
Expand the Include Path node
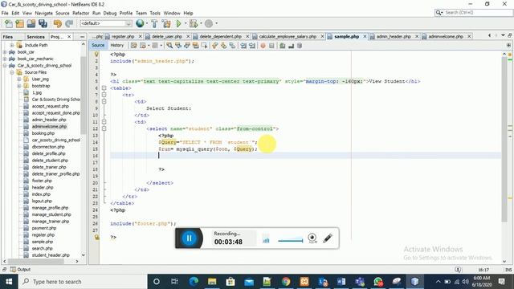pyautogui.click(x=12, y=45)
